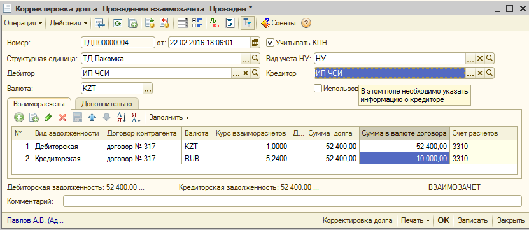Move the row down with the grey arrow
The image size is (529, 230).
(x=106, y=117)
